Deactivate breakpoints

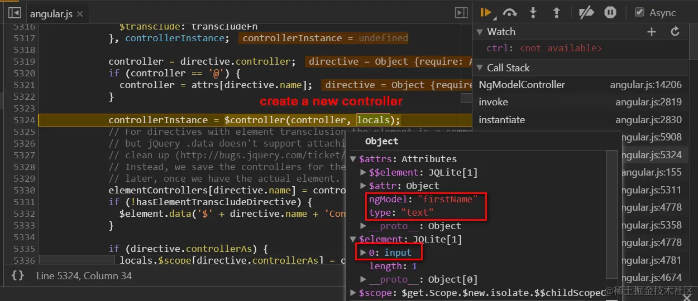point(586,12)
